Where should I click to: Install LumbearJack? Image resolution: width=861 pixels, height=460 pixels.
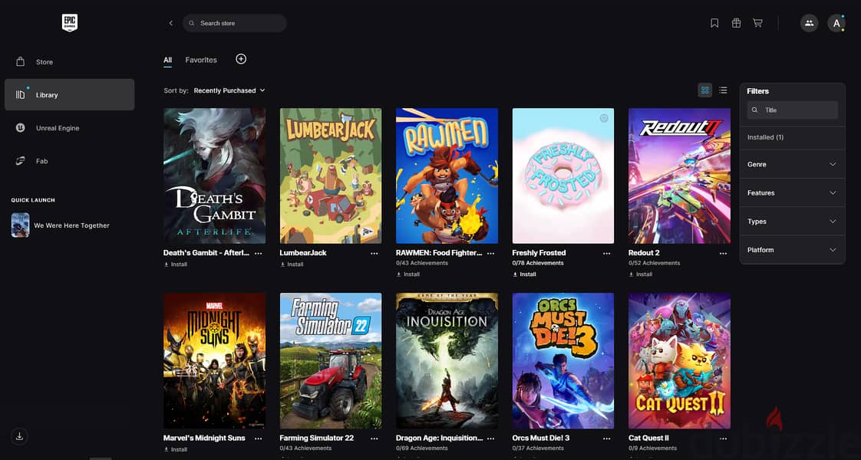tap(292, 264)
